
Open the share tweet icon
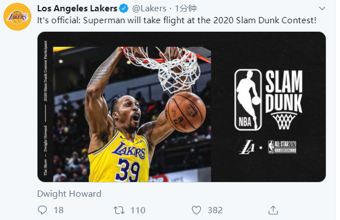tap(273, 210)
